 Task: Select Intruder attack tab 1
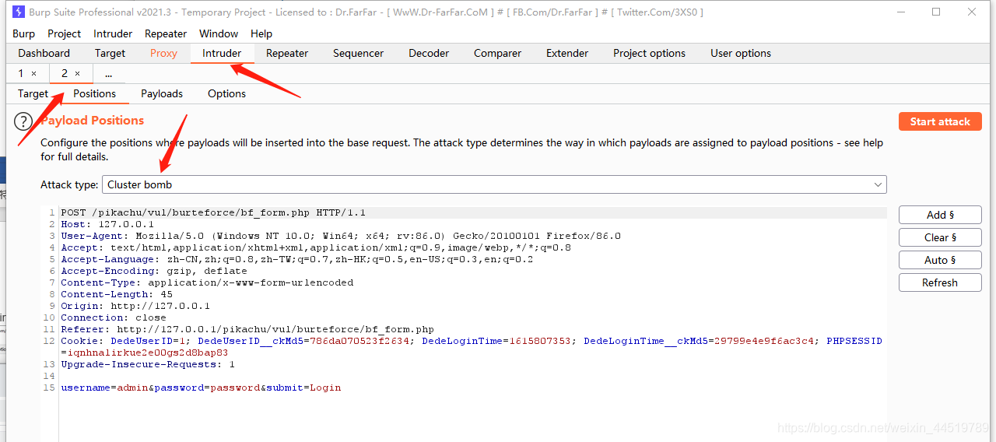tap(21, 73)
